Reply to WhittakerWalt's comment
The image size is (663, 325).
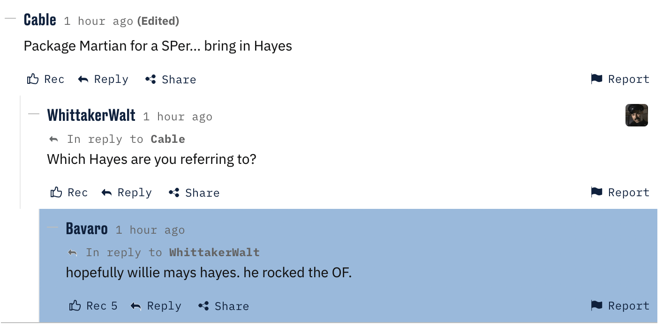[127, 192]
